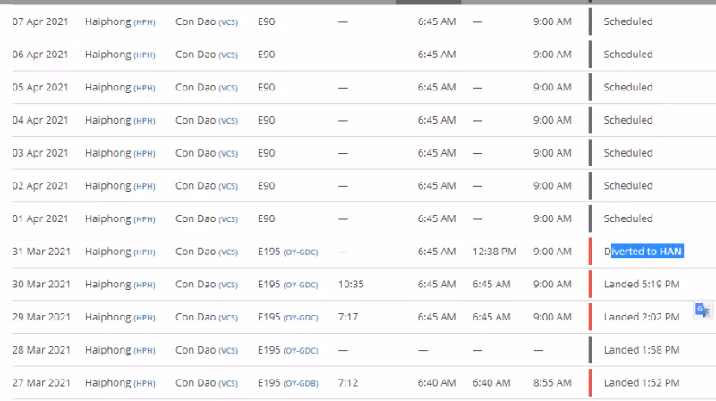The height and width of the screenshot is (401, 716).
Task: Click the 27 Mar 2021 date cell
Action: click(x=41, y=383)
